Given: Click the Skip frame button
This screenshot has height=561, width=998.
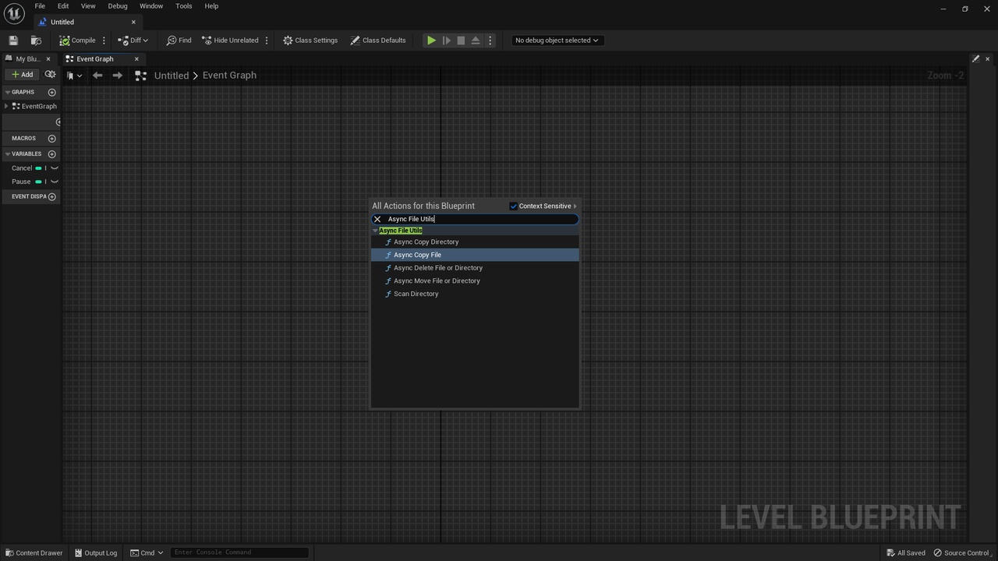Looking at the screenshot, I should coord(446,41).
